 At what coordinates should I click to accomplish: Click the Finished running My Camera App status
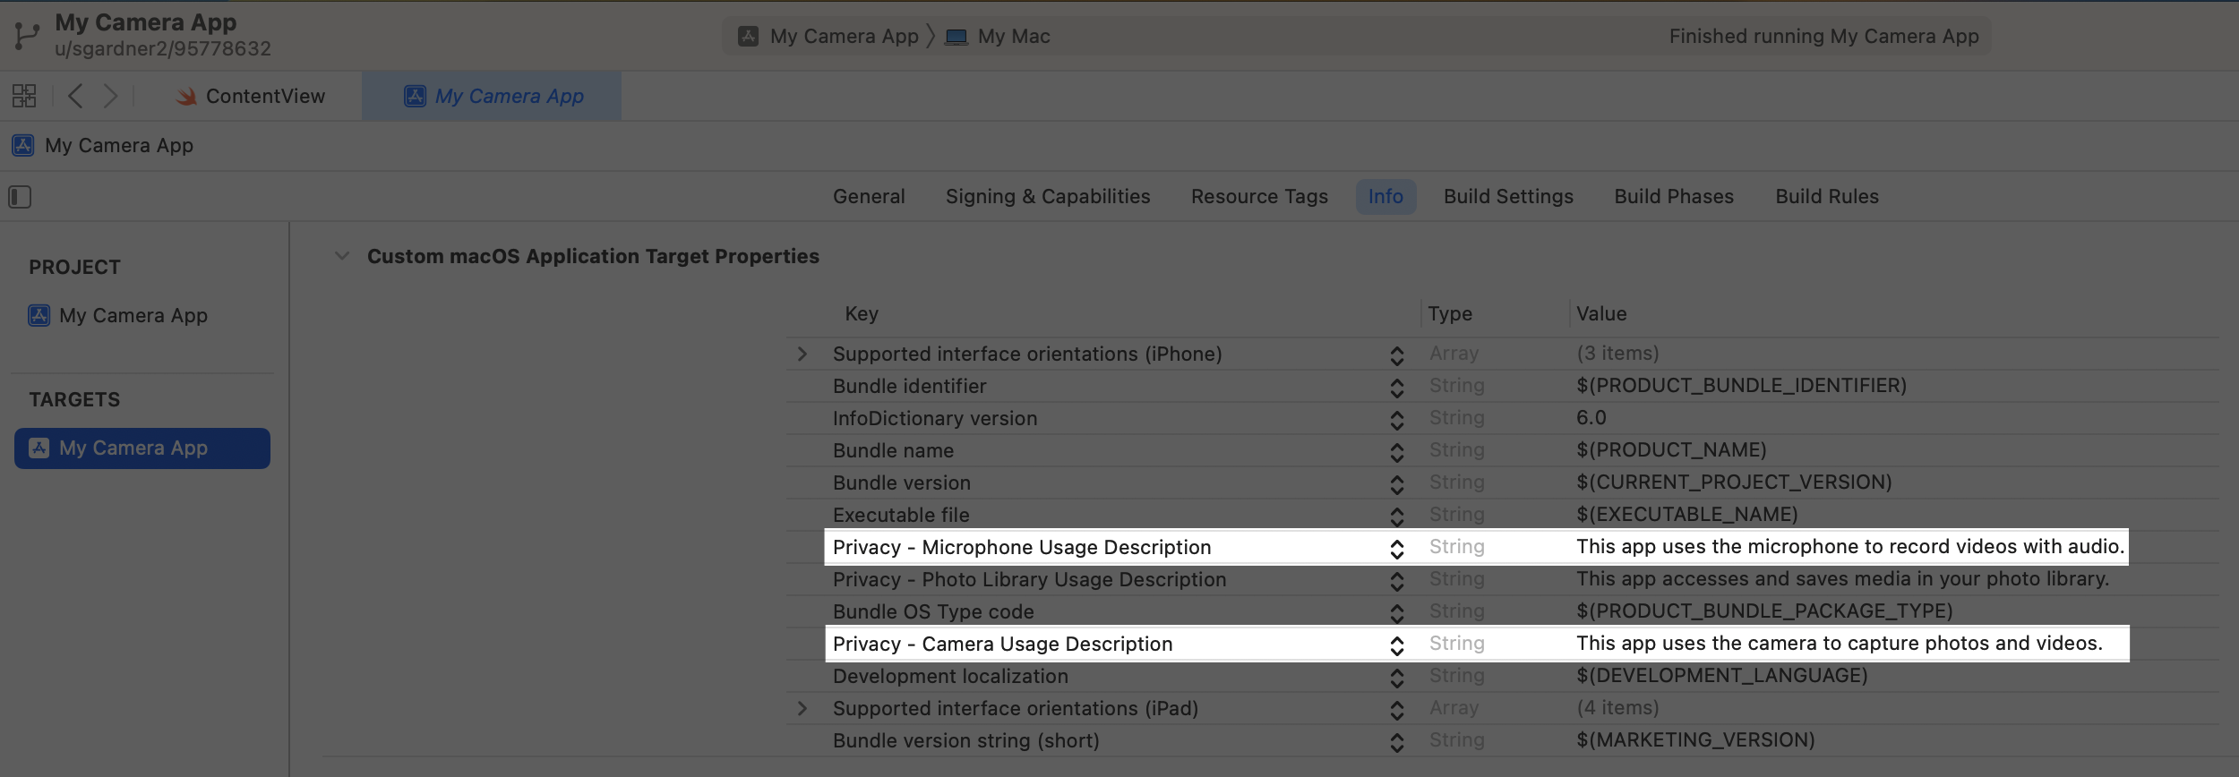(x=1823, y=36)
